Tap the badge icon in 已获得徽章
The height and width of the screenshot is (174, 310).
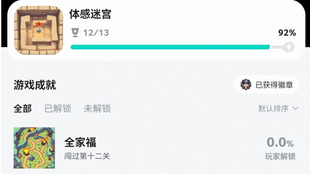(246, 85)
